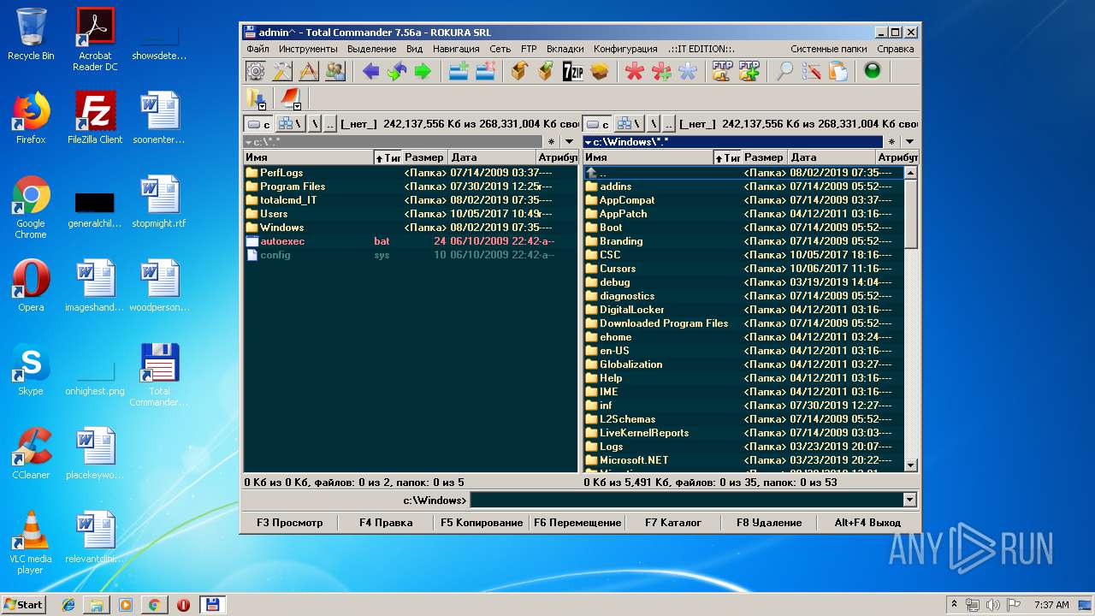Click right panel vertical scrollbar down arrow
The width and height of the screenshot is (1095, 616).
point(910,465)
